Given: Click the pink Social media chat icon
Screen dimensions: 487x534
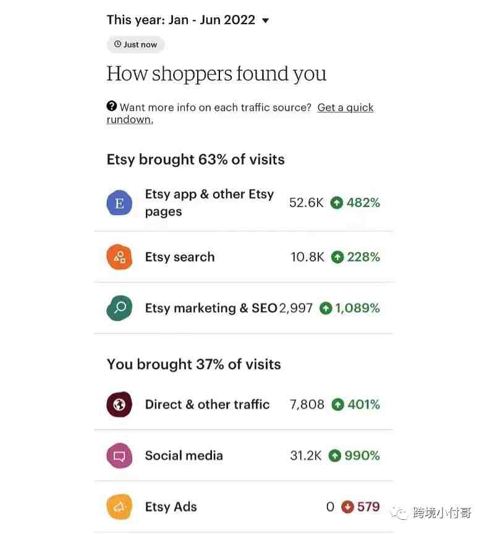Looking at the screenshot, I should (x=119, y=456).
